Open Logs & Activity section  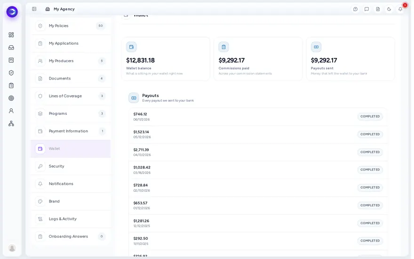click(x=71, y=219)
